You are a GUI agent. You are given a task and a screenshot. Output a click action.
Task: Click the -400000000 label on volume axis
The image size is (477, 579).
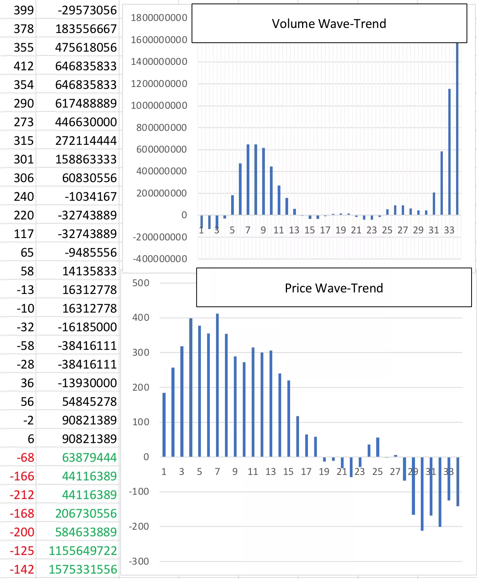click(x=160, y=259)
